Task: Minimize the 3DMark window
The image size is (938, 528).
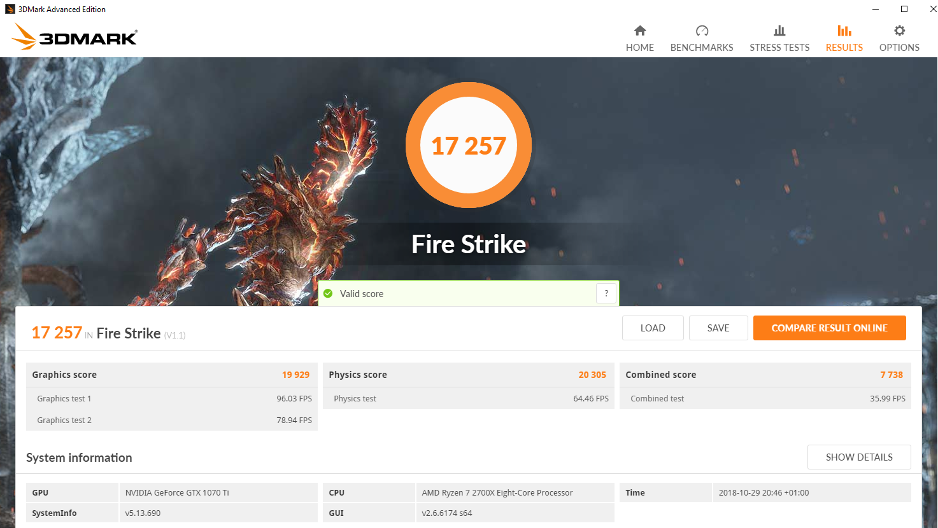Action: [x=876, y=9]
